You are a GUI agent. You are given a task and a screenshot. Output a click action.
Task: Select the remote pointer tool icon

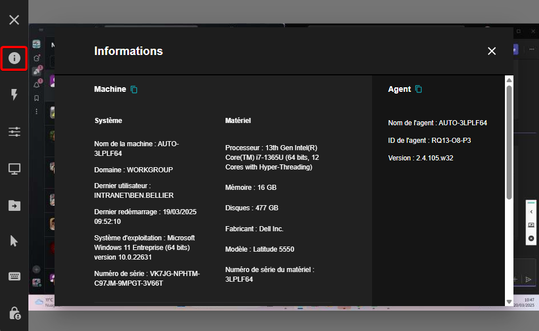(14, 240)
